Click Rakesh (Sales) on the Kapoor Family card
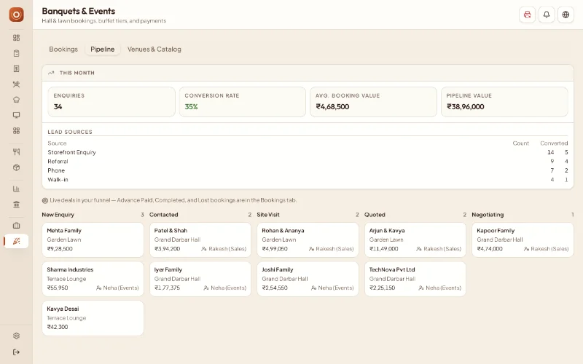Image resolution: width=583 pixels, height=364 pixels. click(546, 249)
